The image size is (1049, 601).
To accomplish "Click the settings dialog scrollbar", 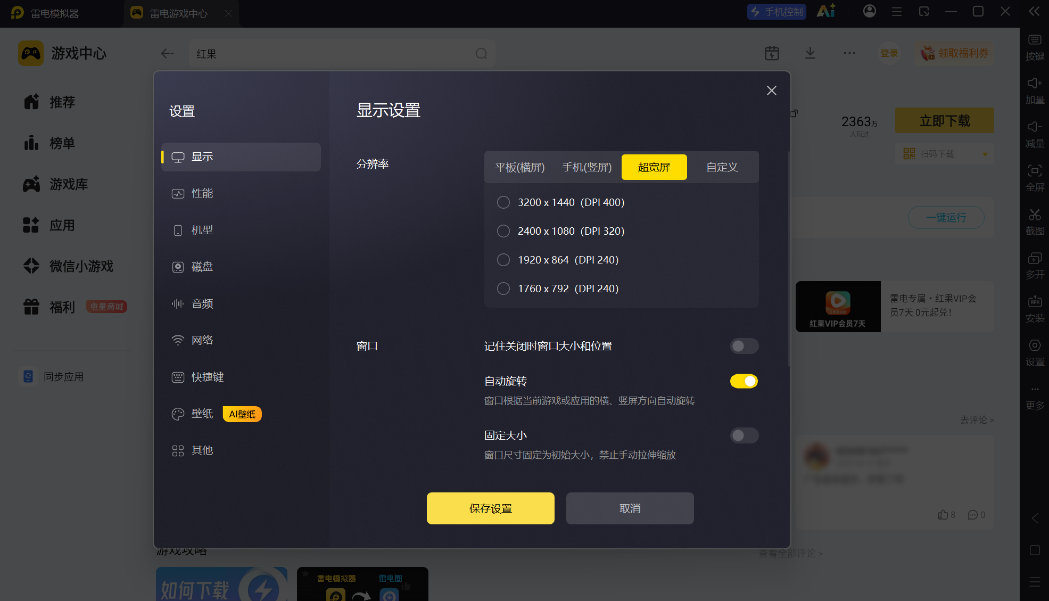I will click(788, 259).
